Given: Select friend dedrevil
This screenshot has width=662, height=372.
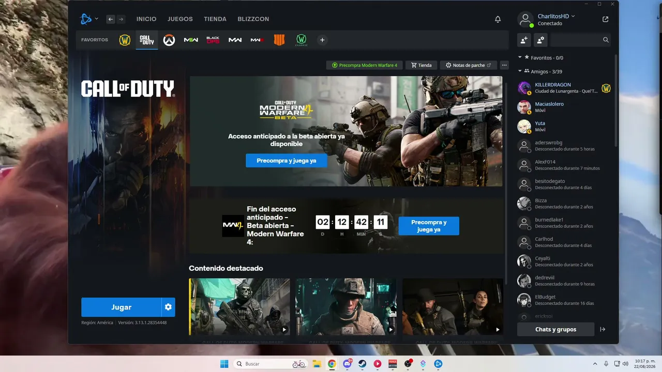Looking at the screenshot, I should [x=564, y=281].
